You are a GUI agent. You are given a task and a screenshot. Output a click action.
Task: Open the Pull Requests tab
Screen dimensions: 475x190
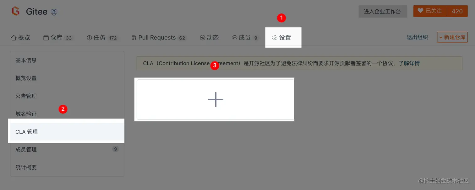click(159, 38)
